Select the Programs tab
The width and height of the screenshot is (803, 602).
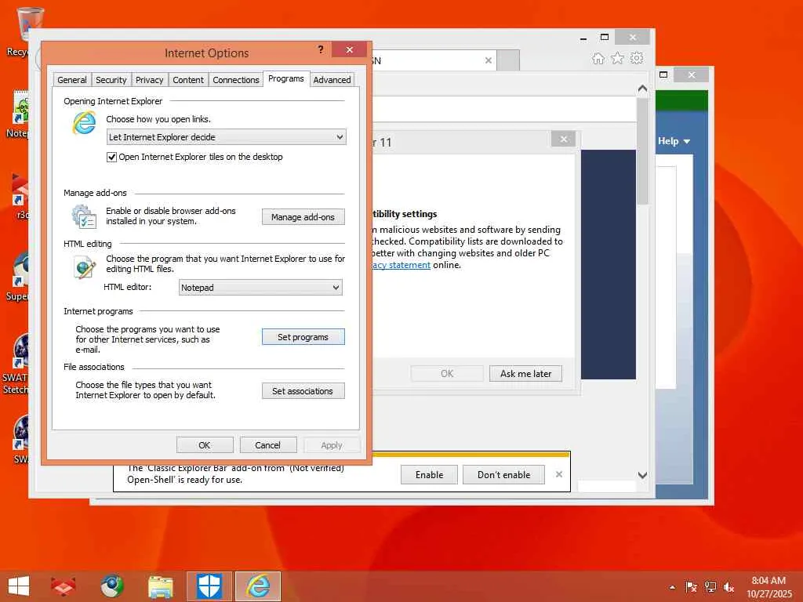click(x=285, y=79)
